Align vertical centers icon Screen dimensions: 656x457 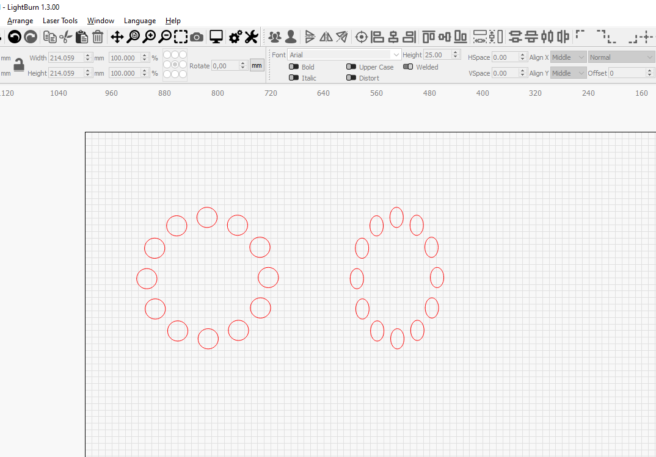click(x=445, y=37)
